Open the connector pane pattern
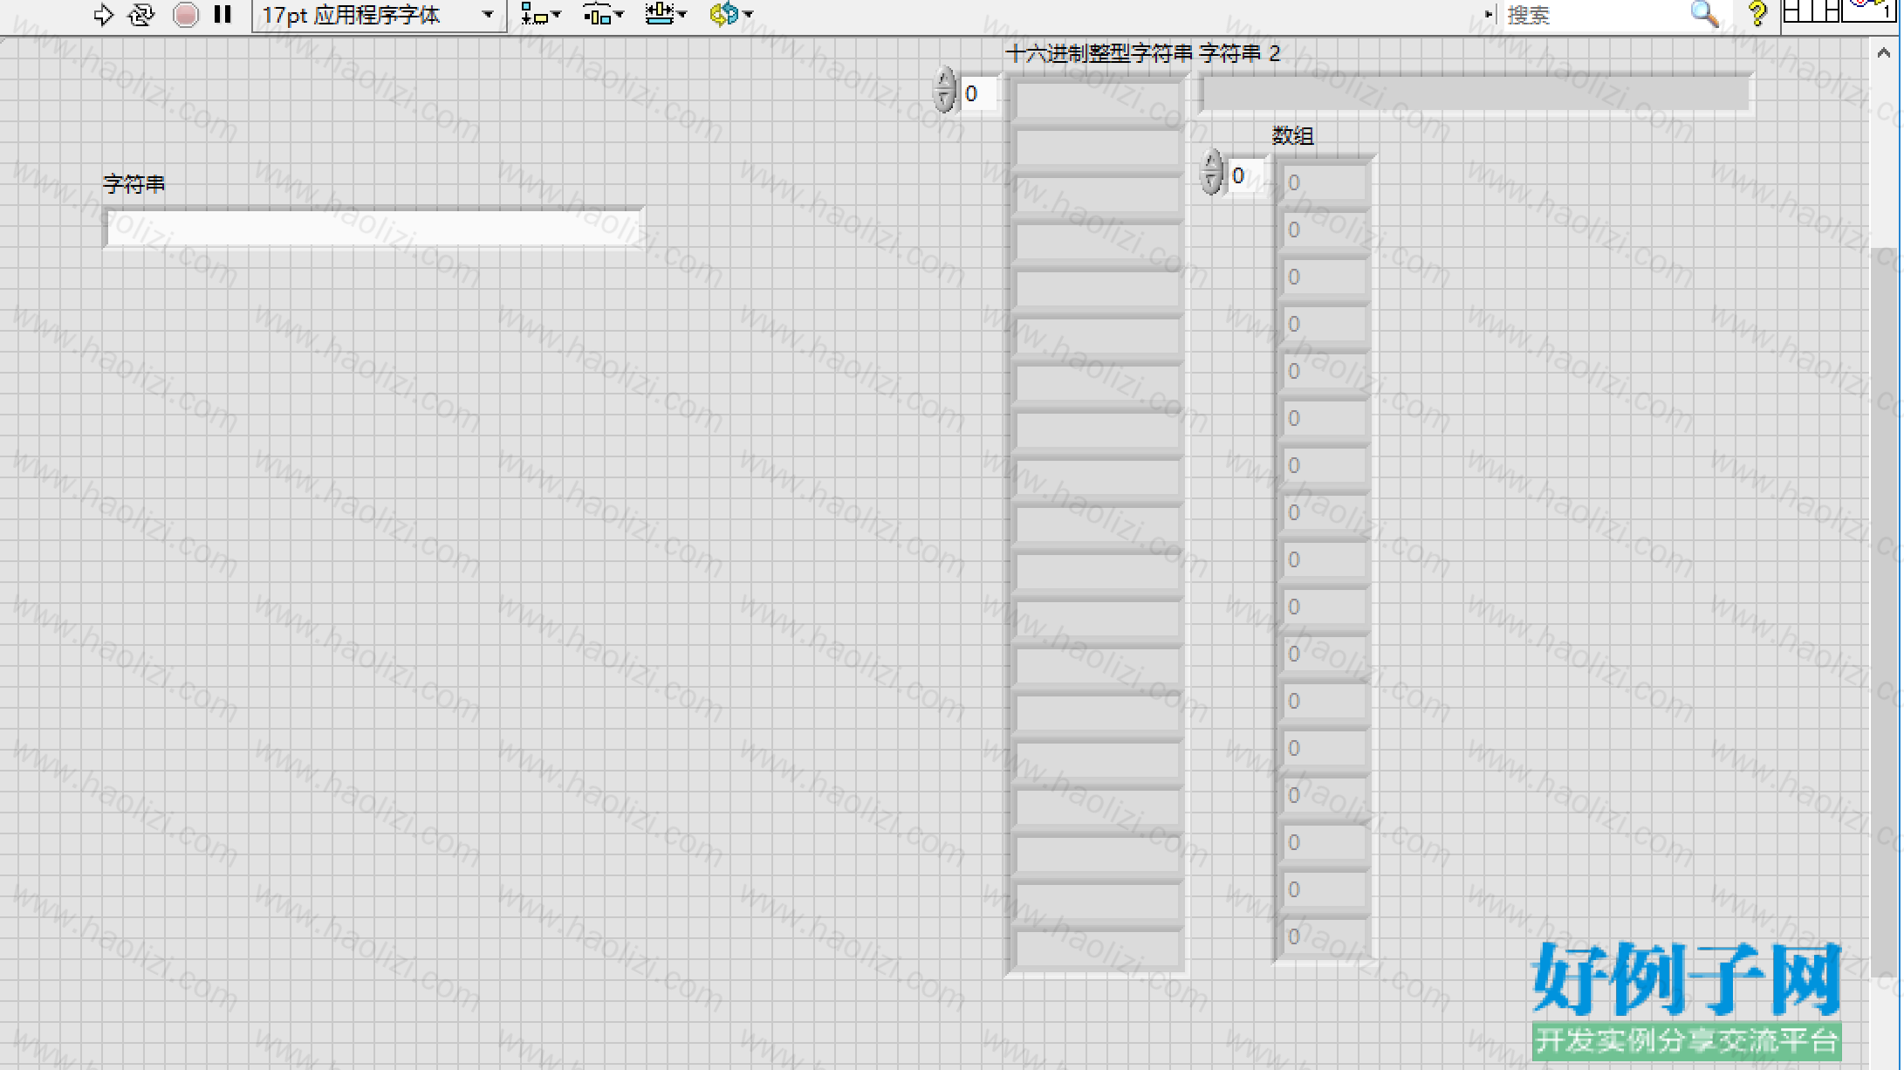The image size is (1904, 1070). pos(1811,11)
